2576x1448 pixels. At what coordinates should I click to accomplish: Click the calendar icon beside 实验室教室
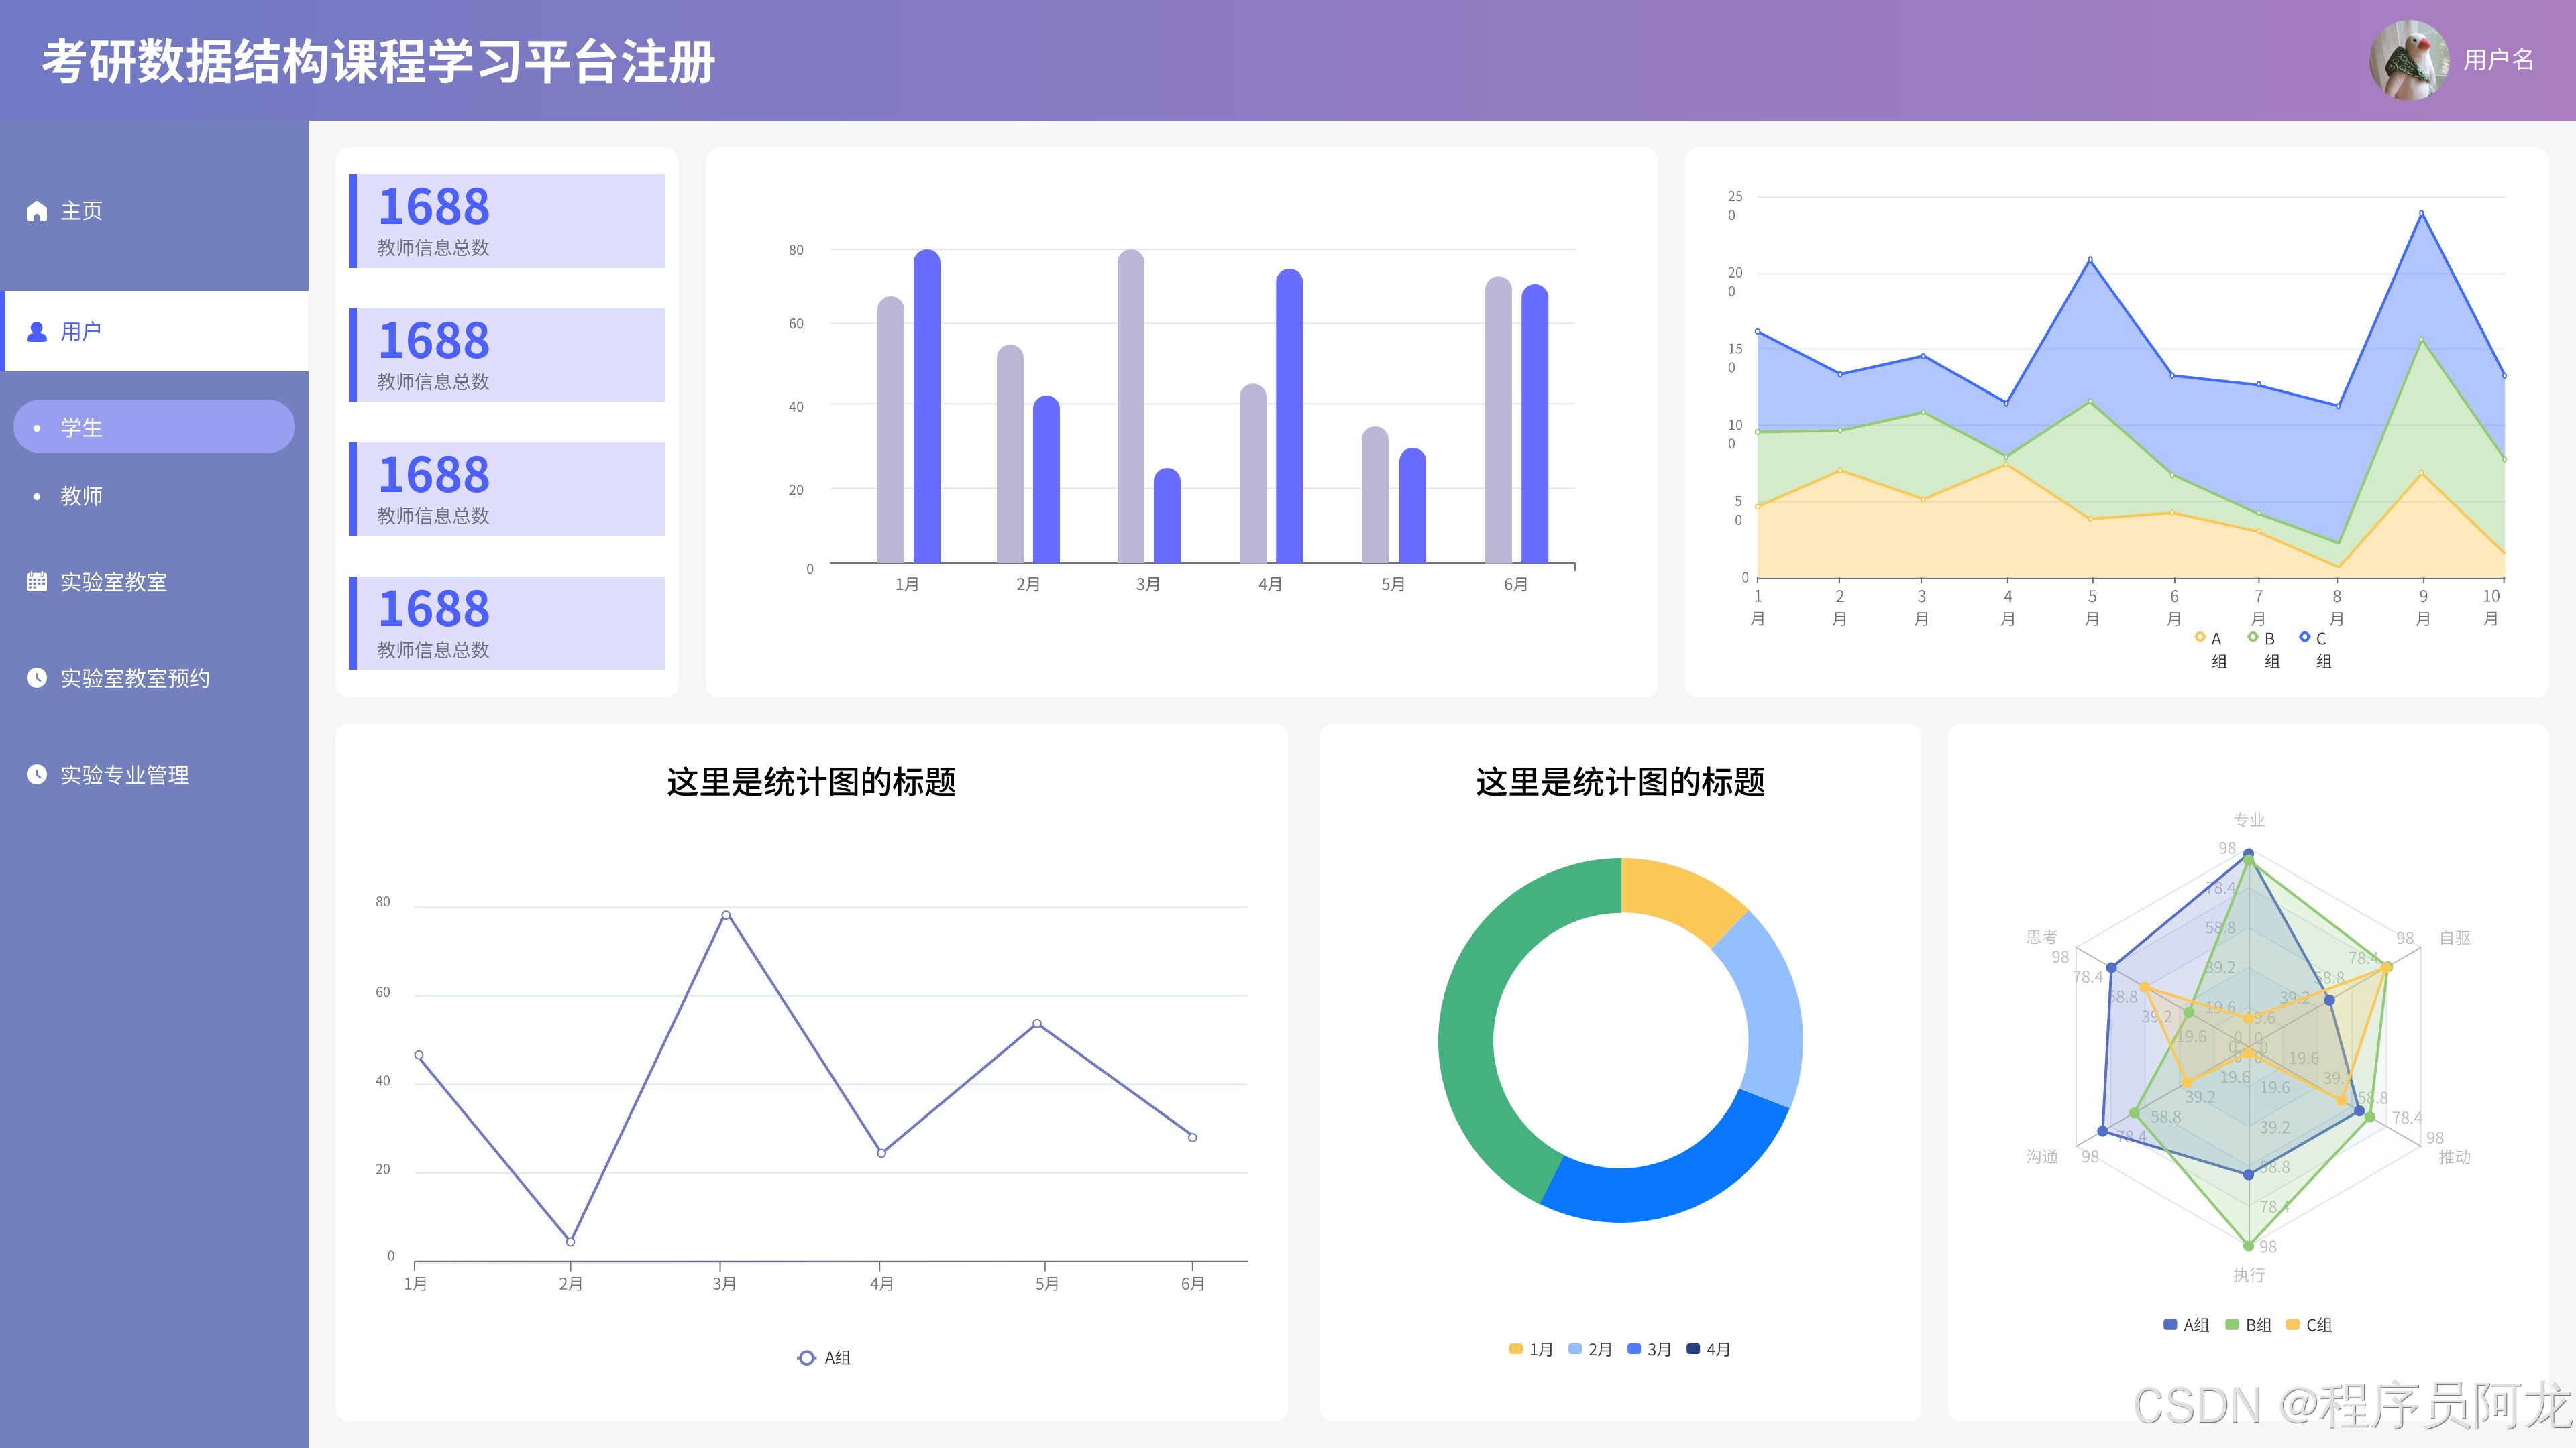[x=37, y=582]
